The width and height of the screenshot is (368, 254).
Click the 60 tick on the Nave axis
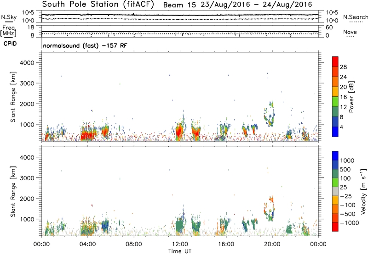click(x=329, y=28)
